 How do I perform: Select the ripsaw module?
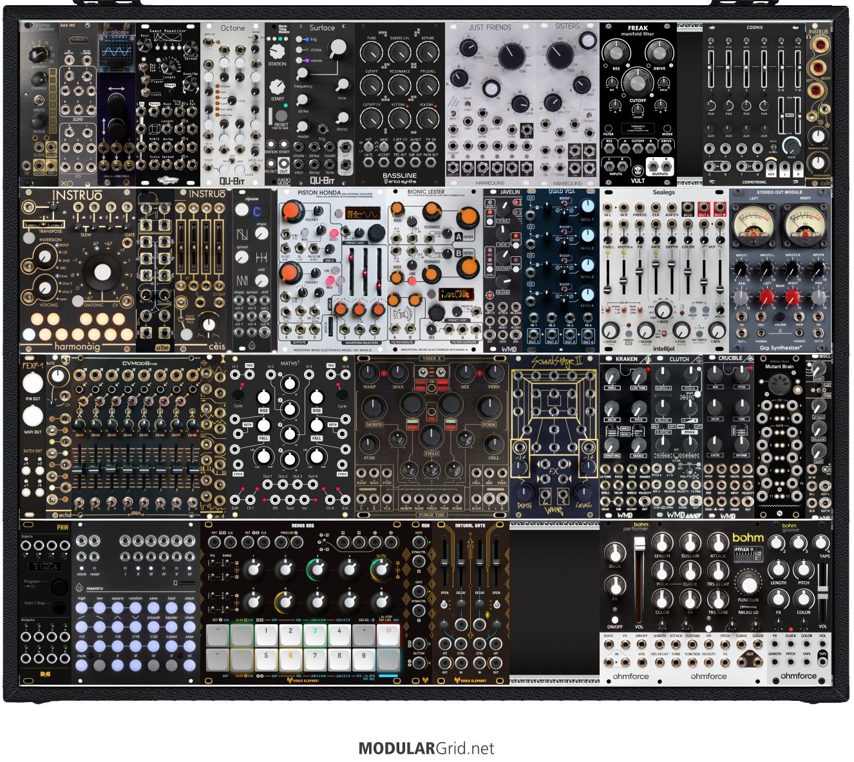[252, 270]
